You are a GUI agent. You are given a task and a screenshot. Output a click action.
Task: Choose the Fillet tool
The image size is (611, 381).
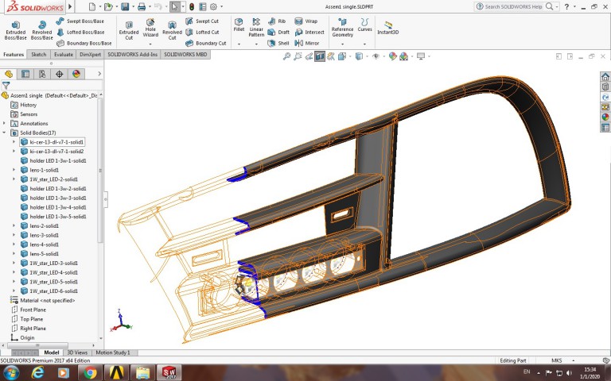coord(239,25)
